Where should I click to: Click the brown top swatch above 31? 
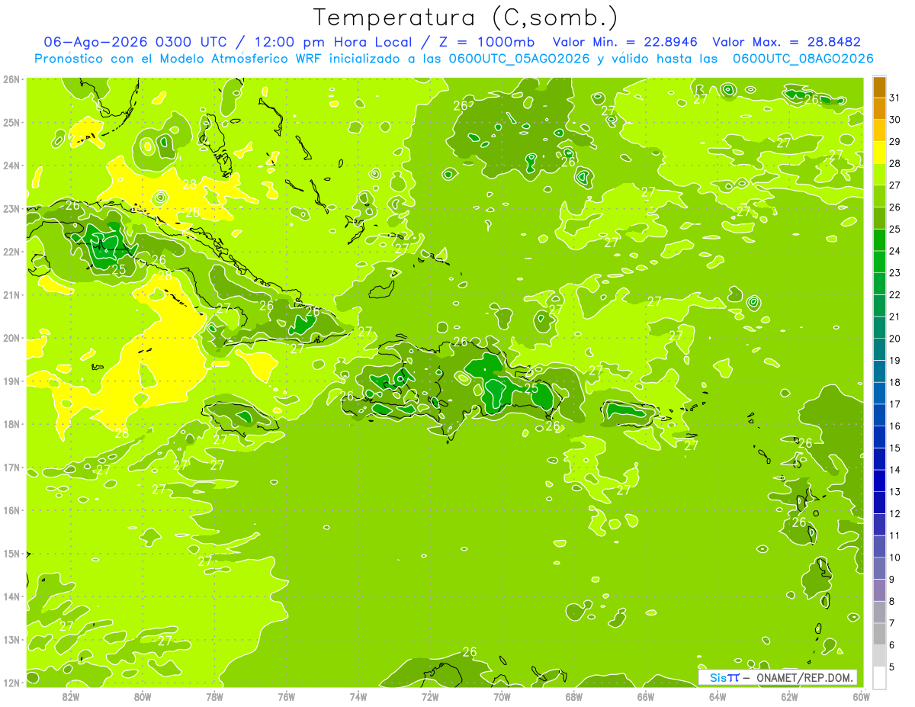[x=879, y=87]
